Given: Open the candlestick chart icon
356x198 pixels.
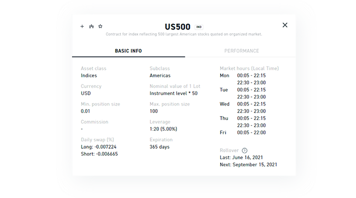Looking at the screenshot, I should (x=91, y=27).
